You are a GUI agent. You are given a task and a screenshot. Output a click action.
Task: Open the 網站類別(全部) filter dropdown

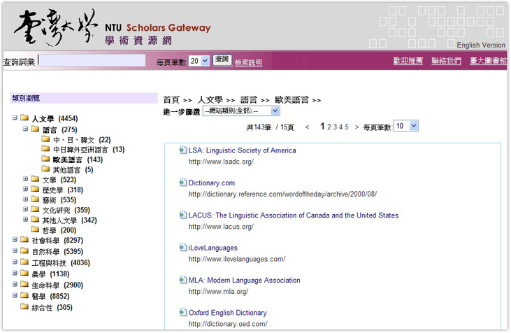coord(241,111)
